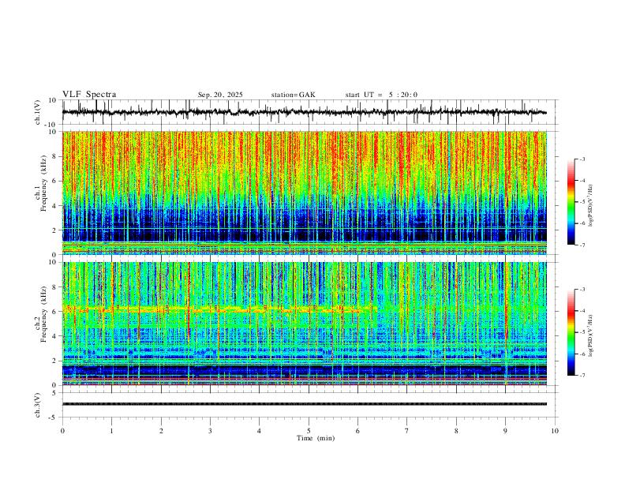Screen dimensions: 625x483
Task: Click tick label "4" on the Time axis
Action: pyautogui.click(x=259, y=431)
